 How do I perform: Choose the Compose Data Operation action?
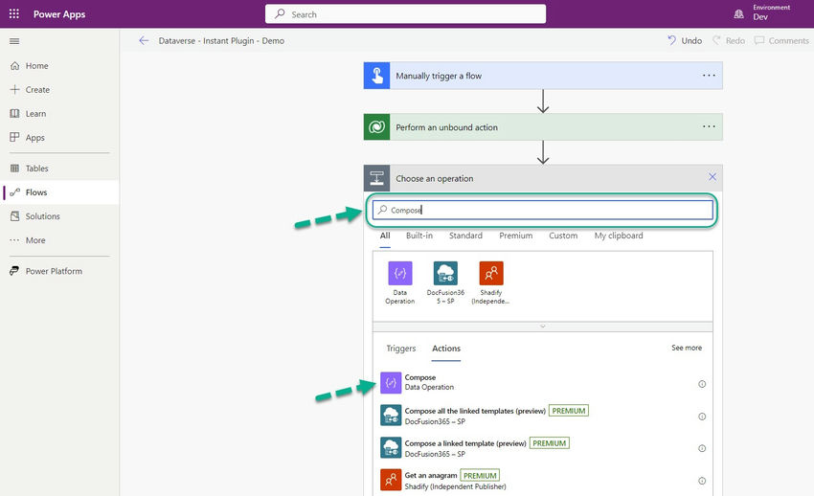tap(542, 382)
